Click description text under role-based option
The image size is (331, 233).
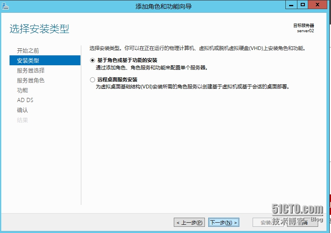[x=152, y=68]
